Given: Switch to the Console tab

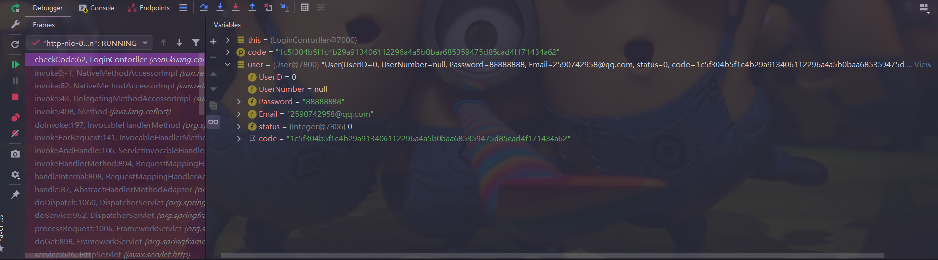Looking at the screenshot, I should [97, 8].
